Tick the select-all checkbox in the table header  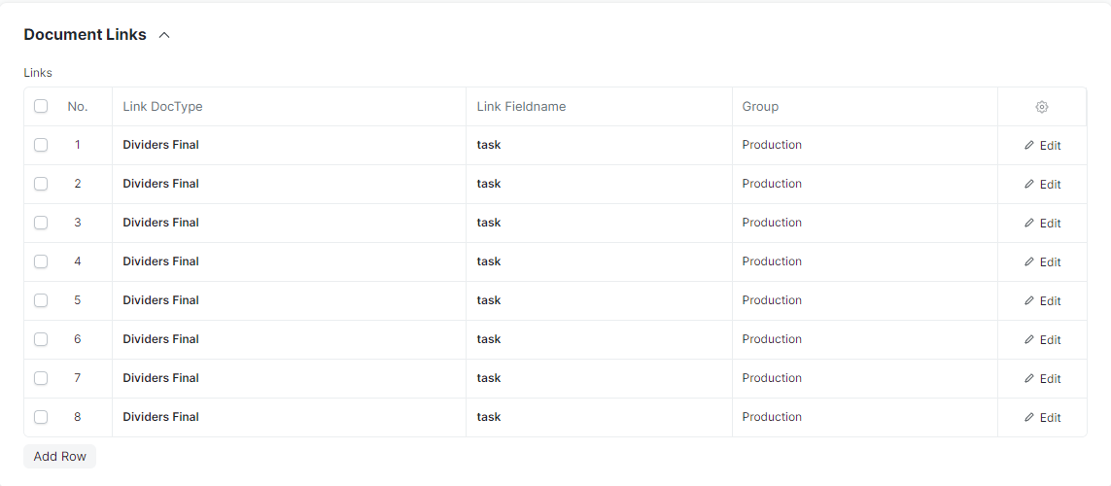pyautogui.click(x=41, y=106)
